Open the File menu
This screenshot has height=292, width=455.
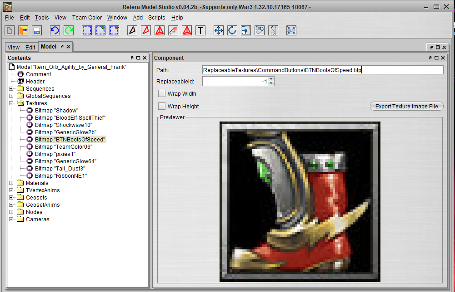pyautogui.click(x=9, y=18)
